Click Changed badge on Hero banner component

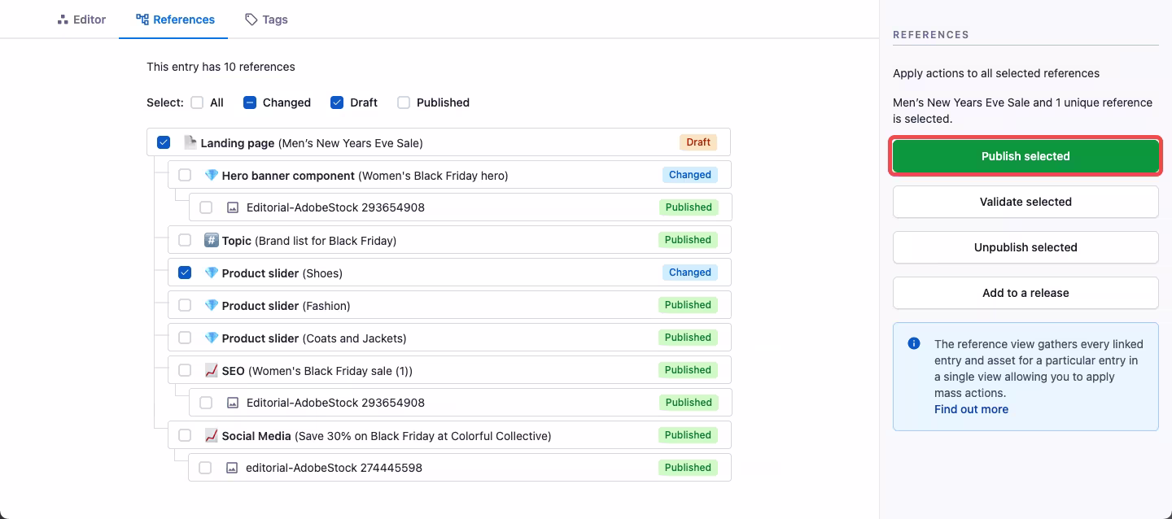(690, 175)
